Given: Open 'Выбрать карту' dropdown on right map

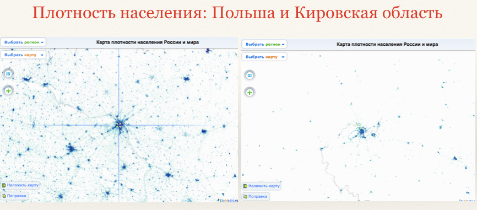Looking at the screenshot, I should pyautogui.click(x=264, y=57).
